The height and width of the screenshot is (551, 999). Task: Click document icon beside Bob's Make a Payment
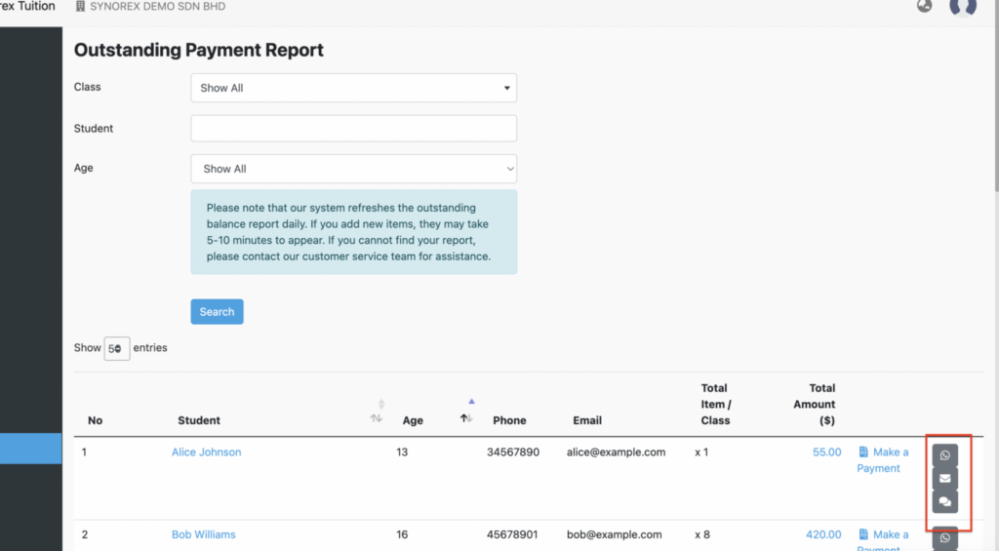pyautogui.click(x=863, y=533)
